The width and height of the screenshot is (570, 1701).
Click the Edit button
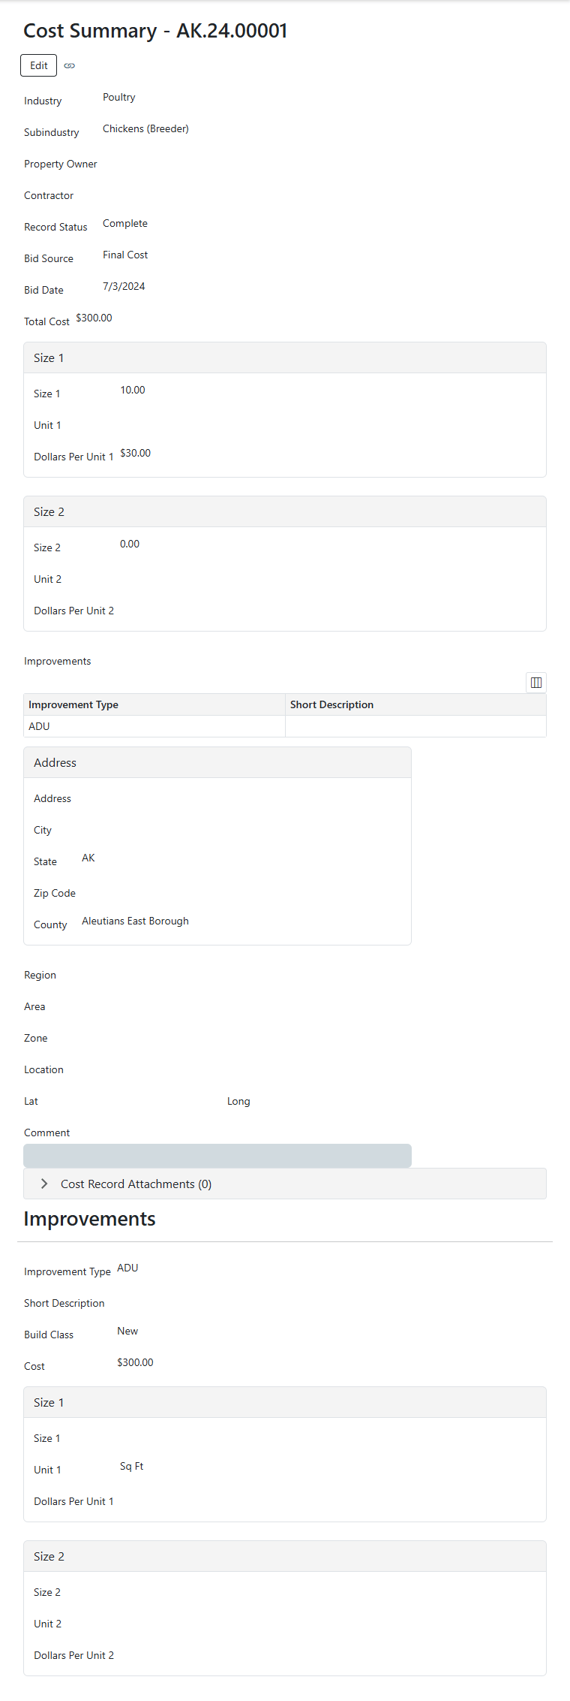[x=38, y=65]
